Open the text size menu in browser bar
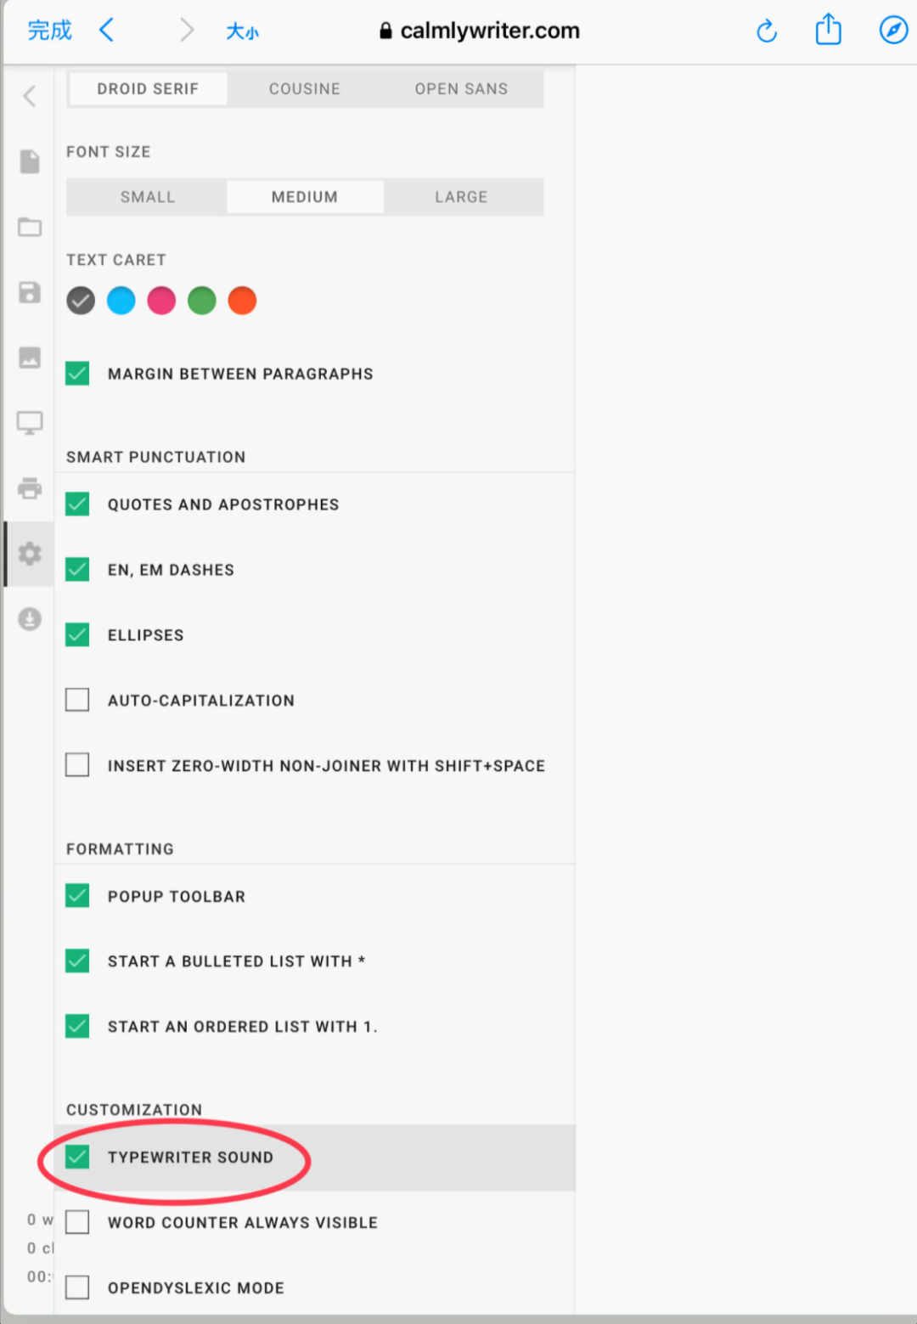 coord(242,31)
